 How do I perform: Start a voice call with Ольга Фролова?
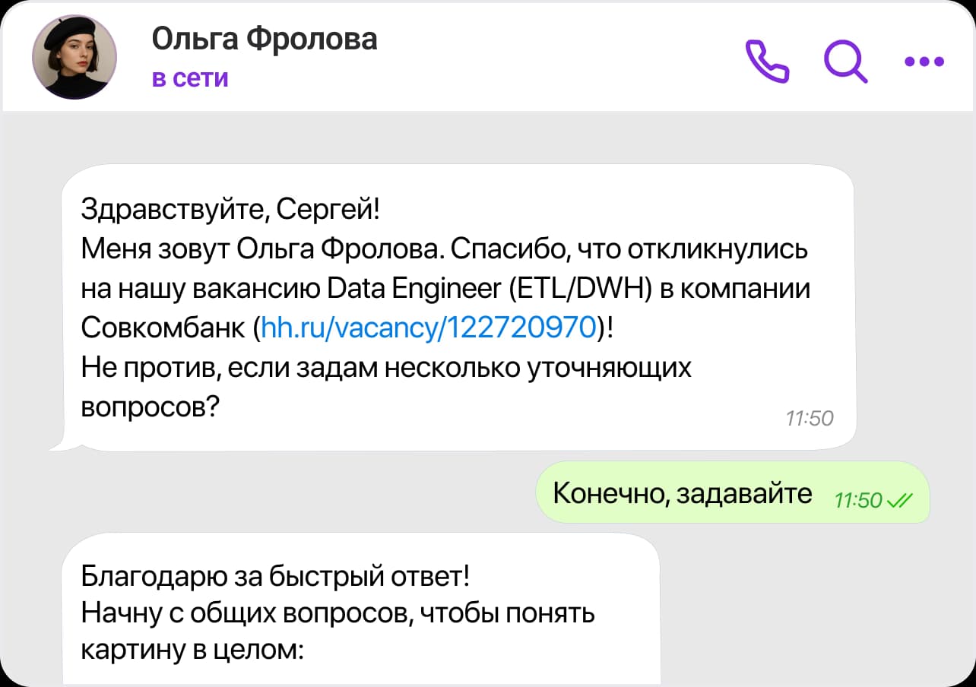(768, 62)
